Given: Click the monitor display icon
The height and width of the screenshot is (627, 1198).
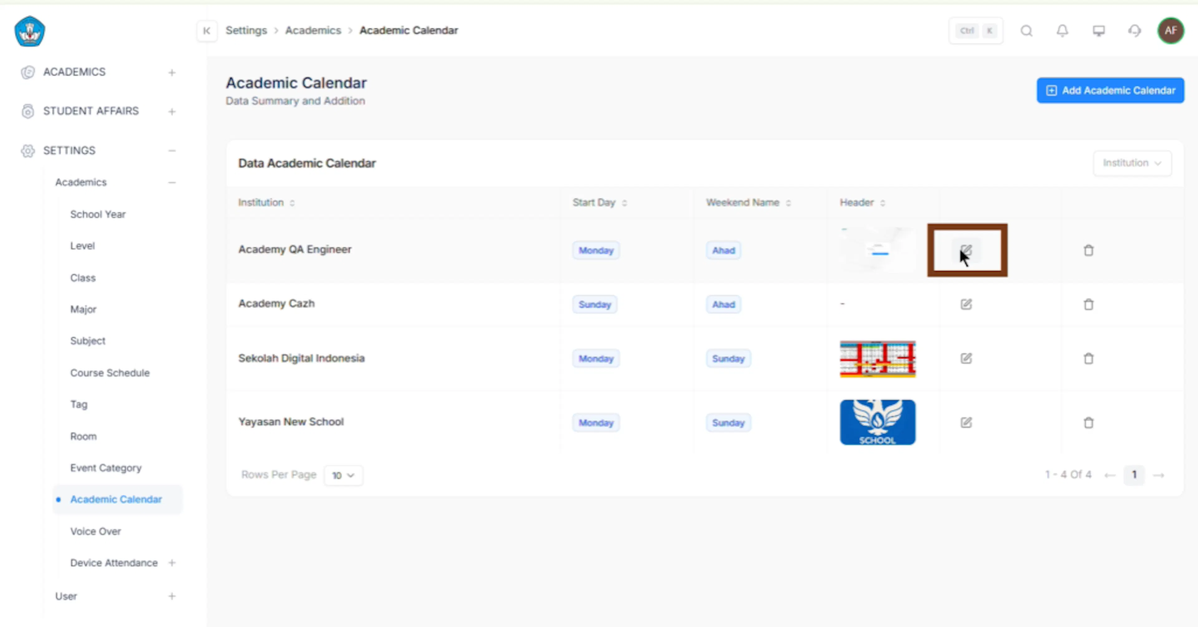Looking at the screenshot, I should (x=1098, y=31).
